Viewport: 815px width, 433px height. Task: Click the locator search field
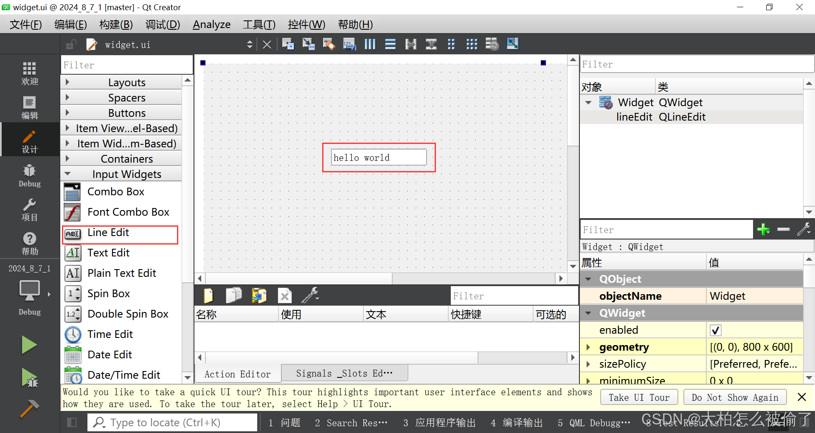(173, 422)
